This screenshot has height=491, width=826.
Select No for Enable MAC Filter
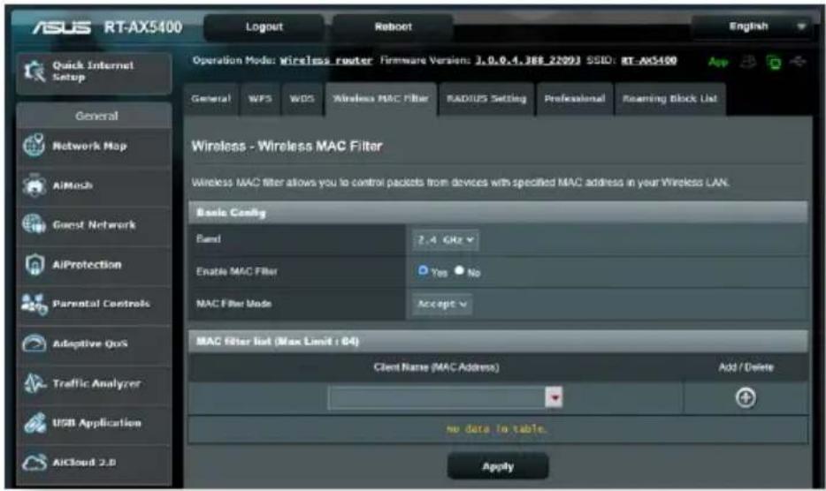[x=459, y=270]
